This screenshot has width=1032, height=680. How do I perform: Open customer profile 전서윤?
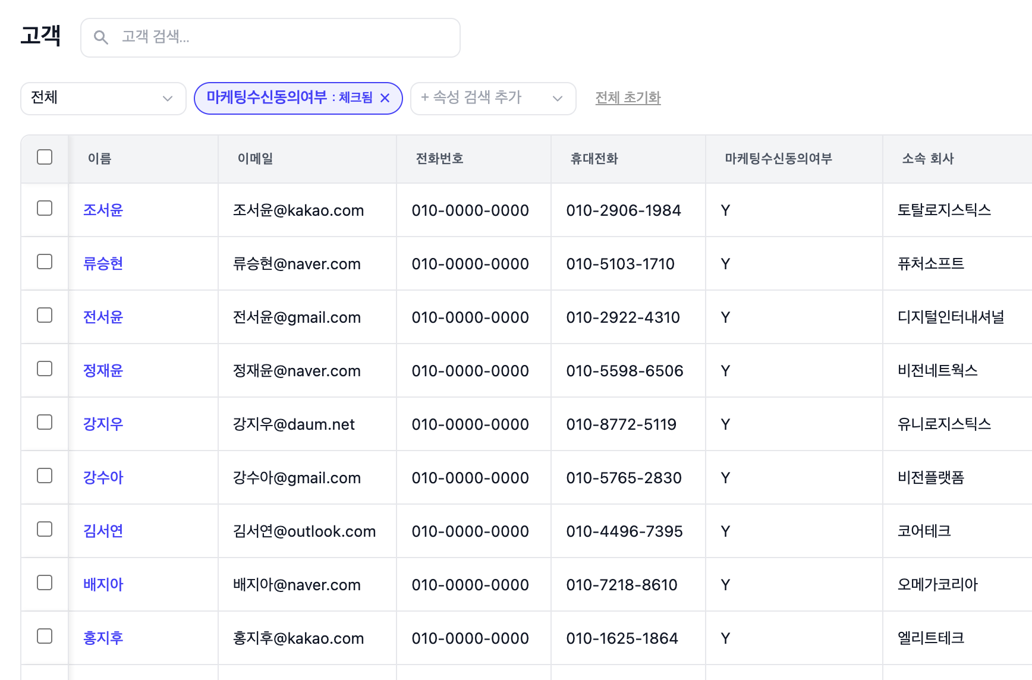pos(102,317)
